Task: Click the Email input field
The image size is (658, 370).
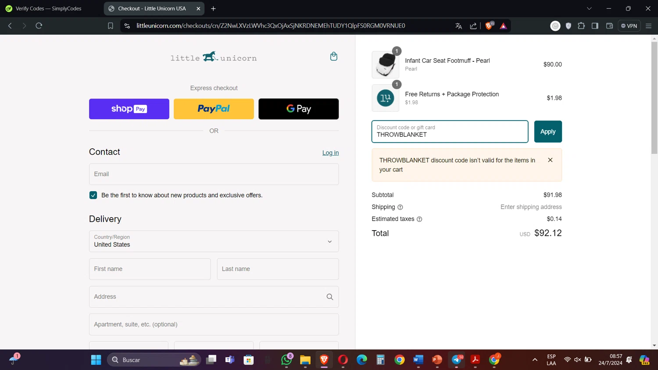Action: click(x=214, y=174)
